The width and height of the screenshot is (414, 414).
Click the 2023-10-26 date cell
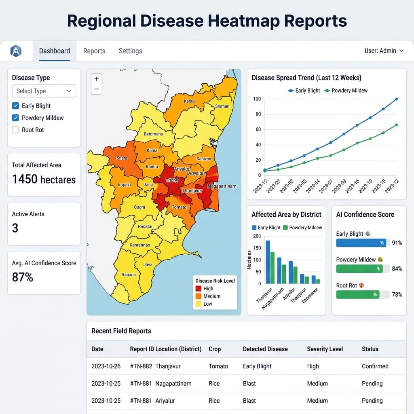pos(106,366)
